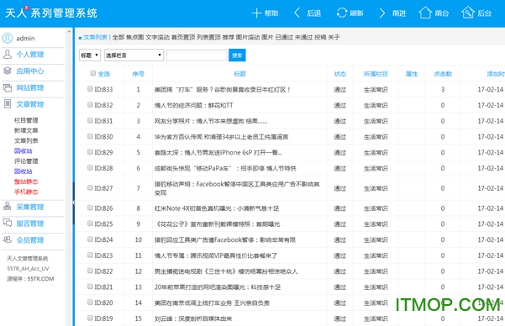Image resolution: width=505 pixels, height=326 pixels.
Task: Open article '刘云峰：深度剖析自媒体由来'
Action: click(193, 318)
